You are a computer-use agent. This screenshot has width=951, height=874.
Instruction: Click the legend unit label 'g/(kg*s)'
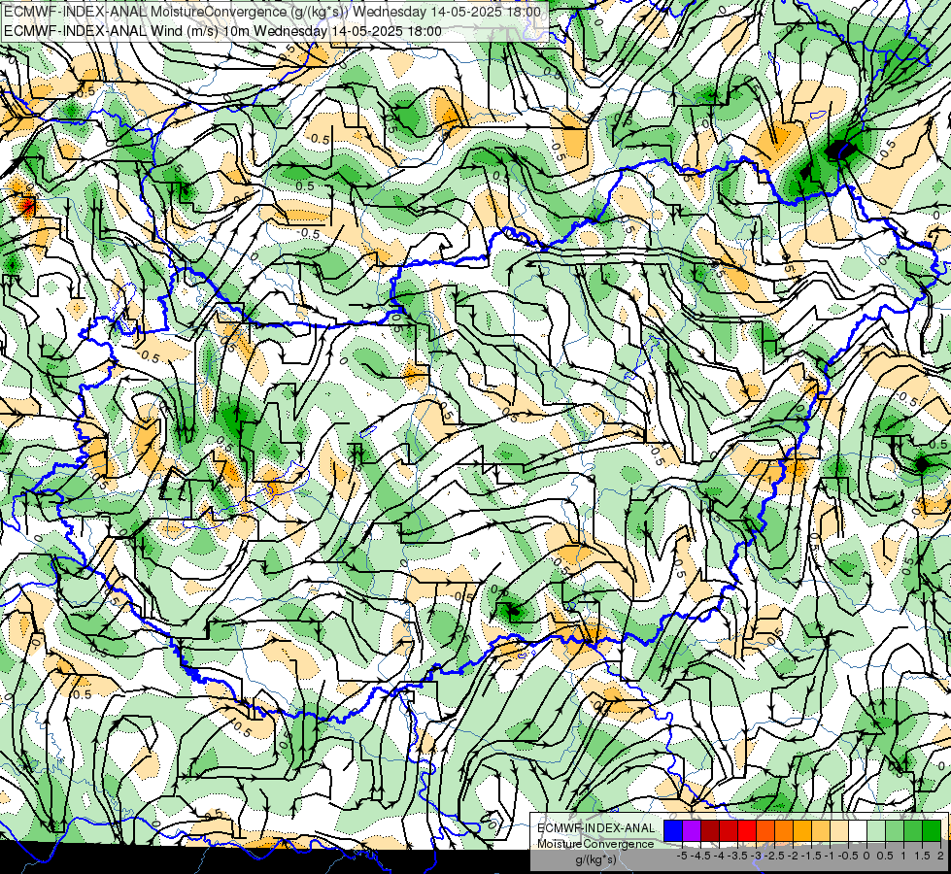595,860
